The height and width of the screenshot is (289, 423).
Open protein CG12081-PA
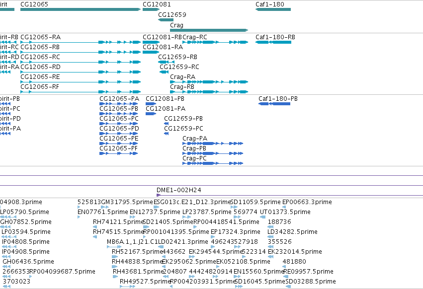click(x=166, y=109)
